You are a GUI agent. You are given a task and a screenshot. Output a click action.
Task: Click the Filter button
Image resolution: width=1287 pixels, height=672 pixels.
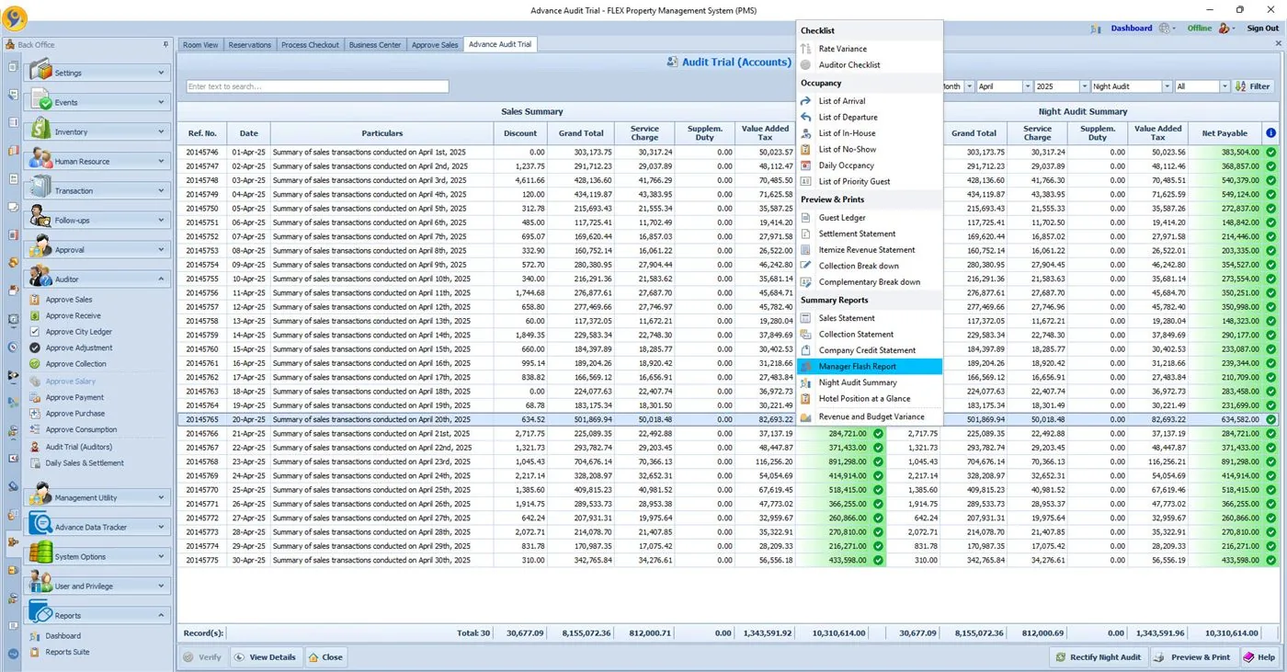pyautogui.click(x=1254, y=86)
